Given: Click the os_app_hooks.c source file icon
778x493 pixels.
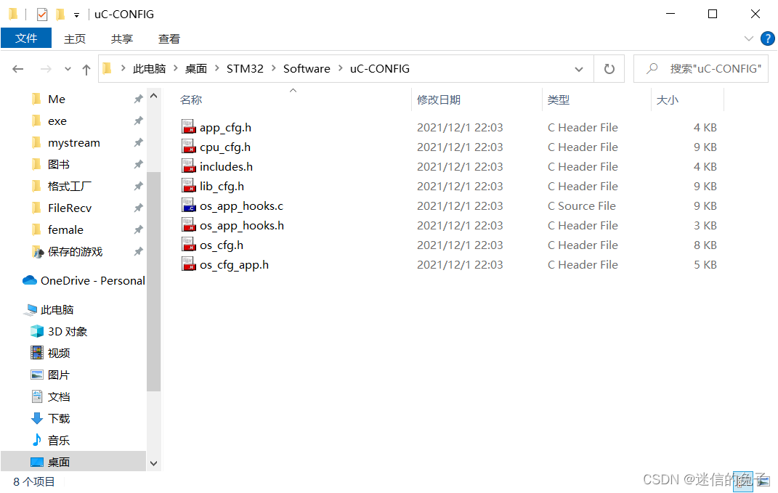Looking at the screenshot, I should tap(188, 205).
